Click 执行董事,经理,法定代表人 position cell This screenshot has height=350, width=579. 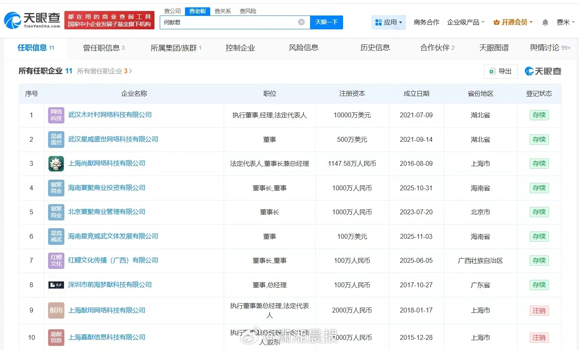click(270, 115)
